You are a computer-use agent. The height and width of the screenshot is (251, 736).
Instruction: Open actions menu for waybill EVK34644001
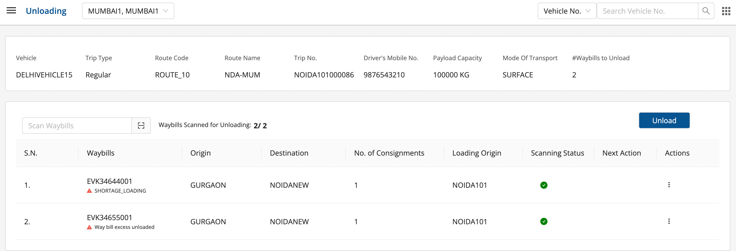669,185
